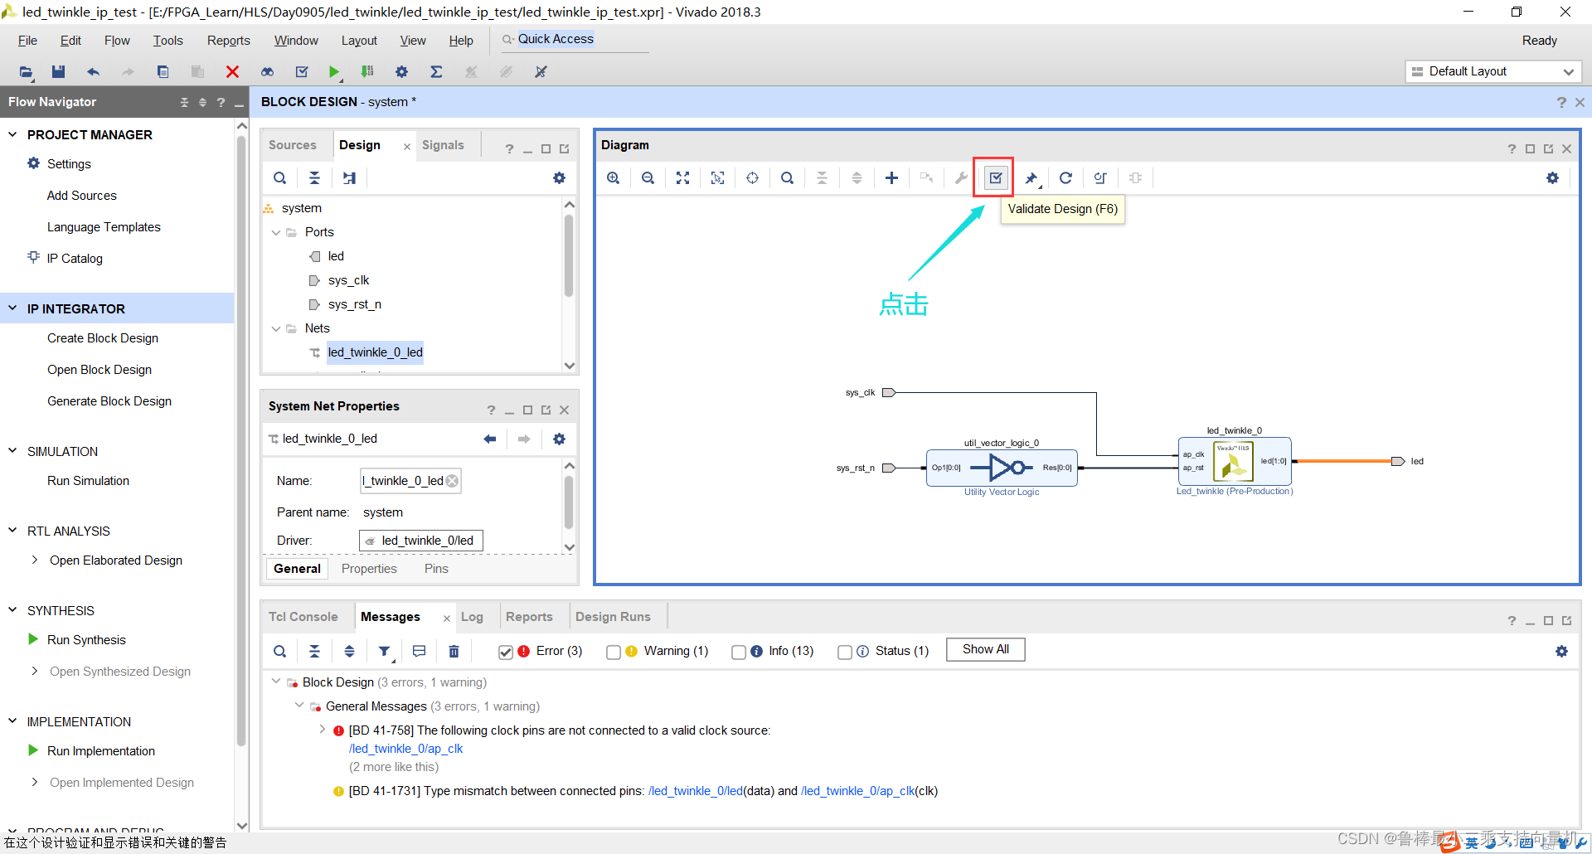
Task: Toggle the Warning (1) checkbox
Action: 614,652
